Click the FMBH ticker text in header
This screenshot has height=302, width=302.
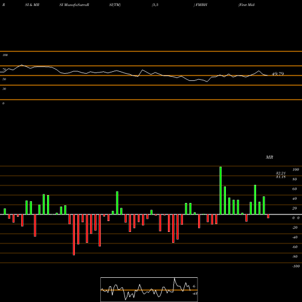pos(201,5)
